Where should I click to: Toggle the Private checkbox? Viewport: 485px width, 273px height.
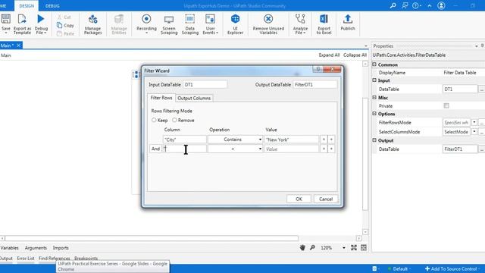(x=446, y=106)
